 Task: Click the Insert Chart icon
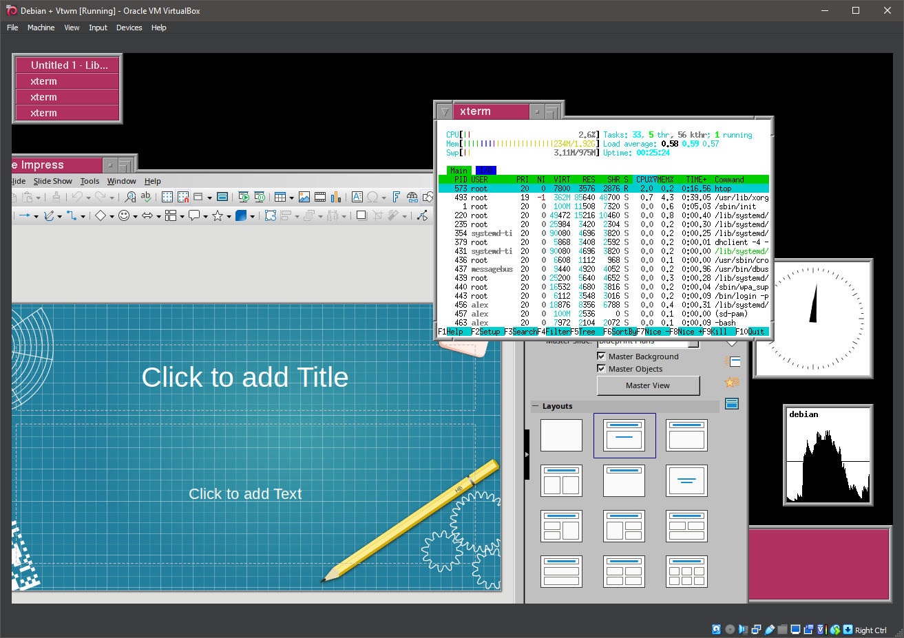pos(336,197)
